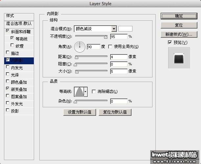Toggle the 渐变叠加 checkbox
This screenshot has width=201, height=164.
pyautogui.click(x=8, y=88)
